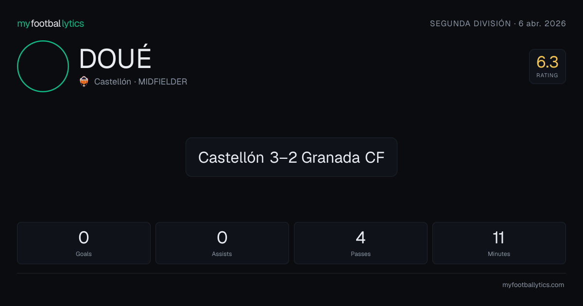Select the DOUÉ player name heading
Image resolution: width=583 pixels, height=306 pixels.
pos(115,59)
